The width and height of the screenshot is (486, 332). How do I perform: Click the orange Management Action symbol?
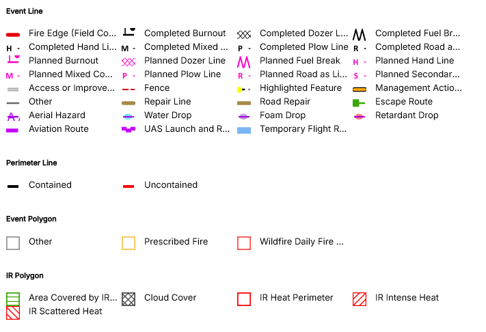click(x=360, y=89)
